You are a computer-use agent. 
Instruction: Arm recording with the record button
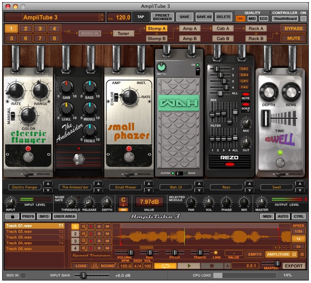point(212,266)
